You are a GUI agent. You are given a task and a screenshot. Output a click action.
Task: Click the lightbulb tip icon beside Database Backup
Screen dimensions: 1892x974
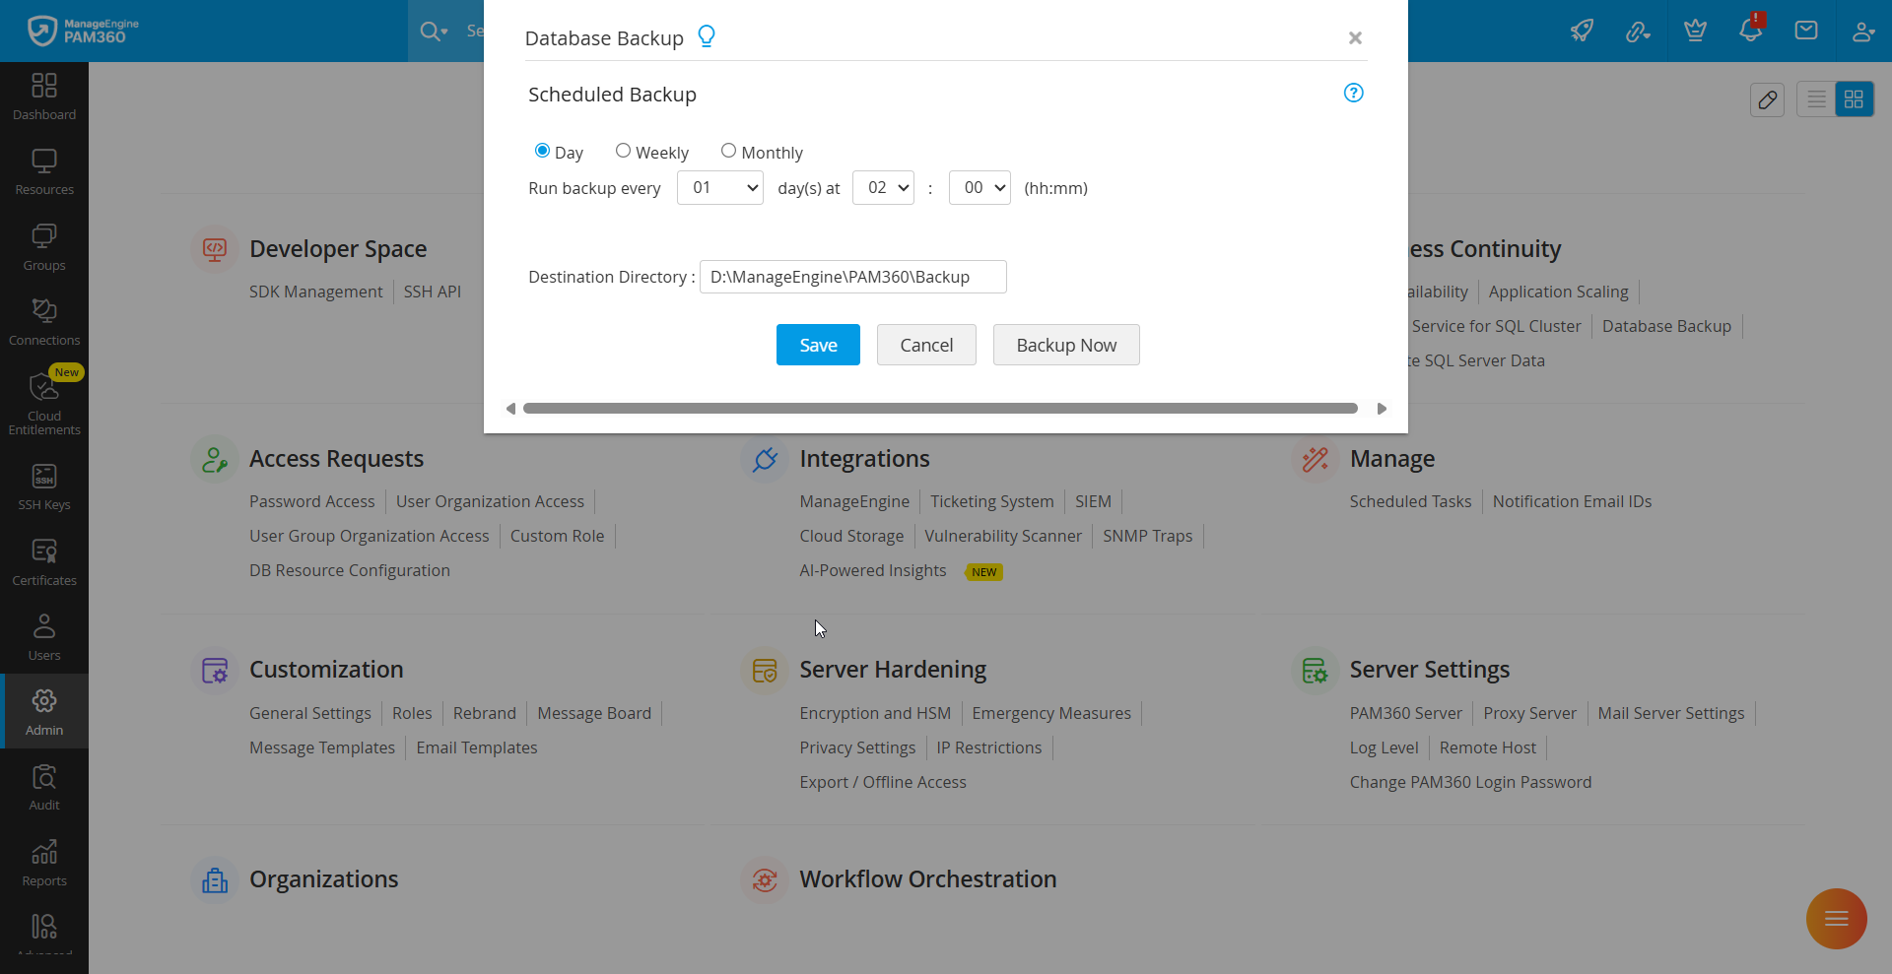[x=707, y=36]
